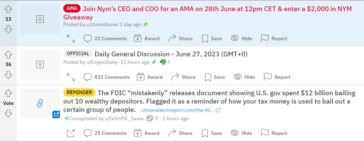Upvote the FDIC reminder post
364x141 pixels.
tap(9, 93)
